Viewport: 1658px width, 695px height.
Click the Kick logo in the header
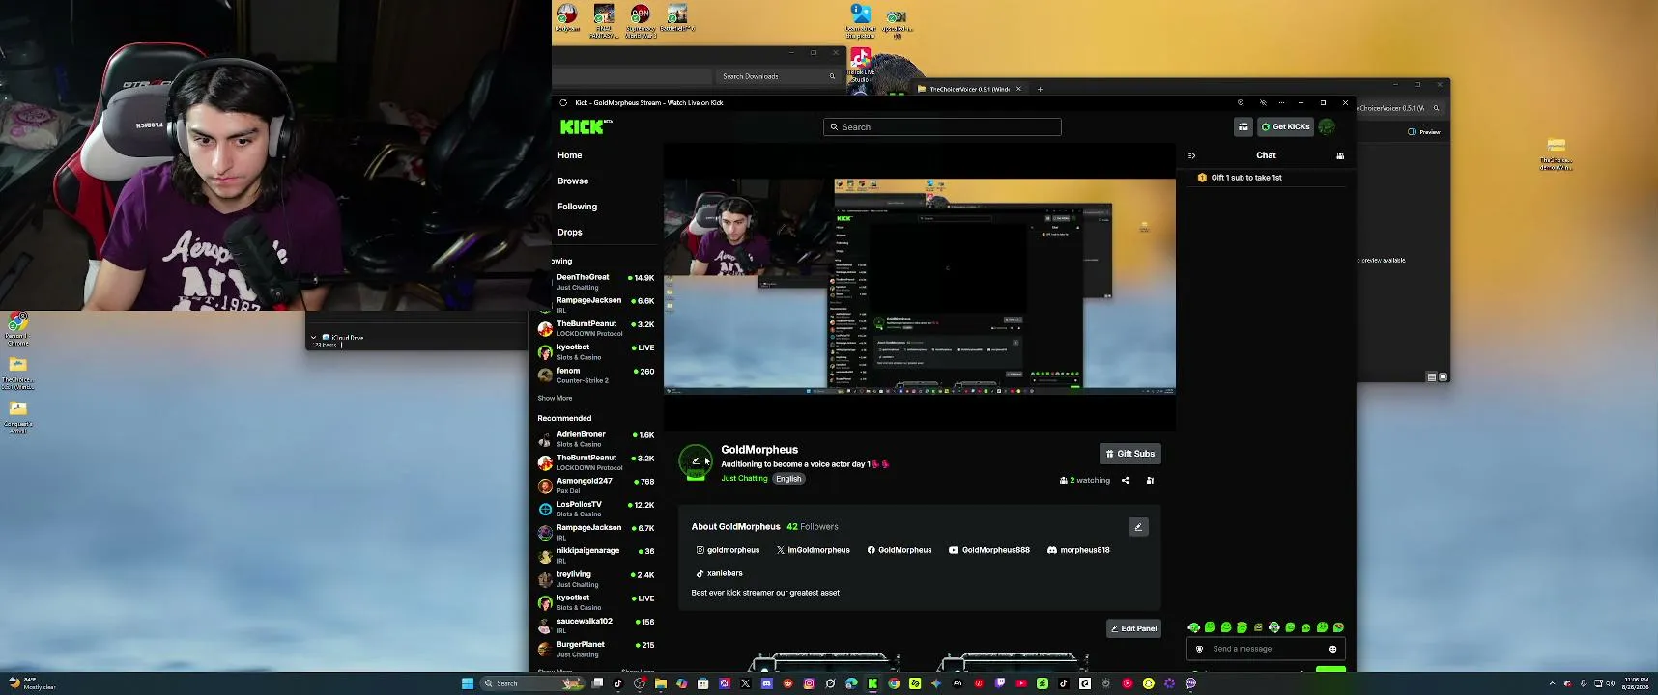(586, 126)
